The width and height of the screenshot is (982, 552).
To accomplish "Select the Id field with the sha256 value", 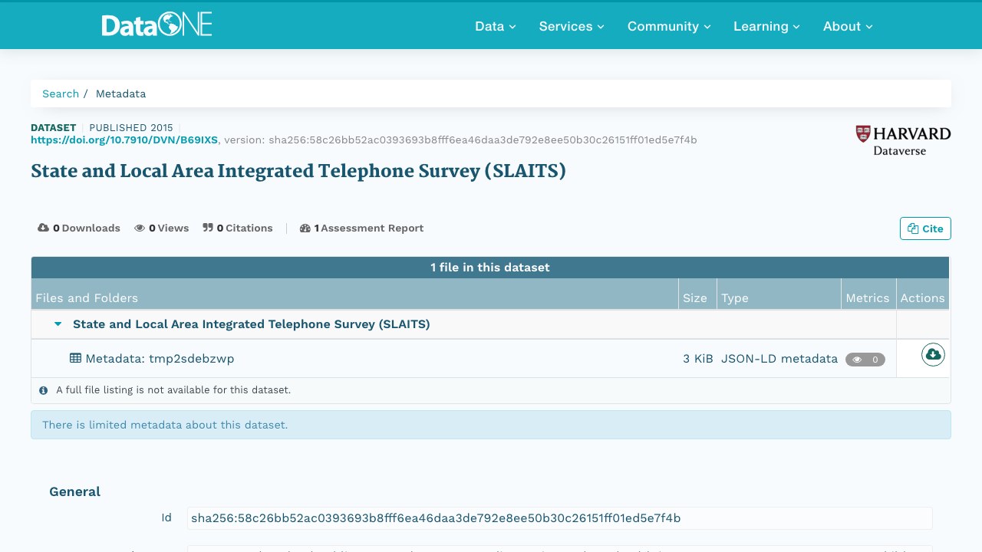I will (x=560, y=518).
